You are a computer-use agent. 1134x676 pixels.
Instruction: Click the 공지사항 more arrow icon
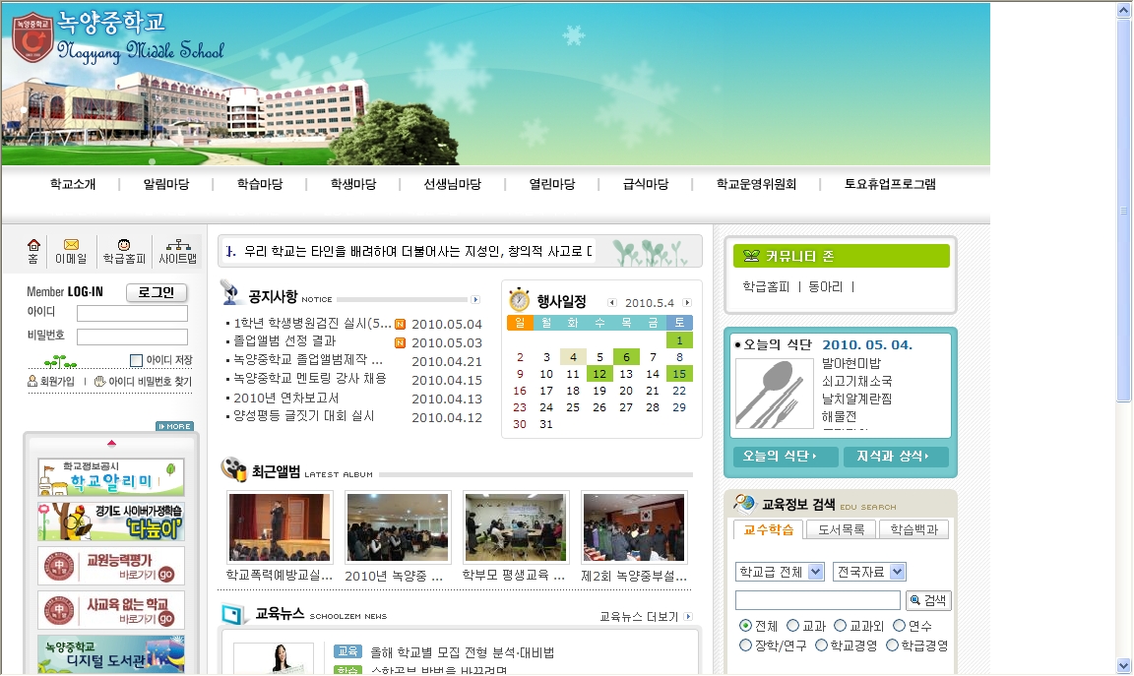(x=475, y=299)
